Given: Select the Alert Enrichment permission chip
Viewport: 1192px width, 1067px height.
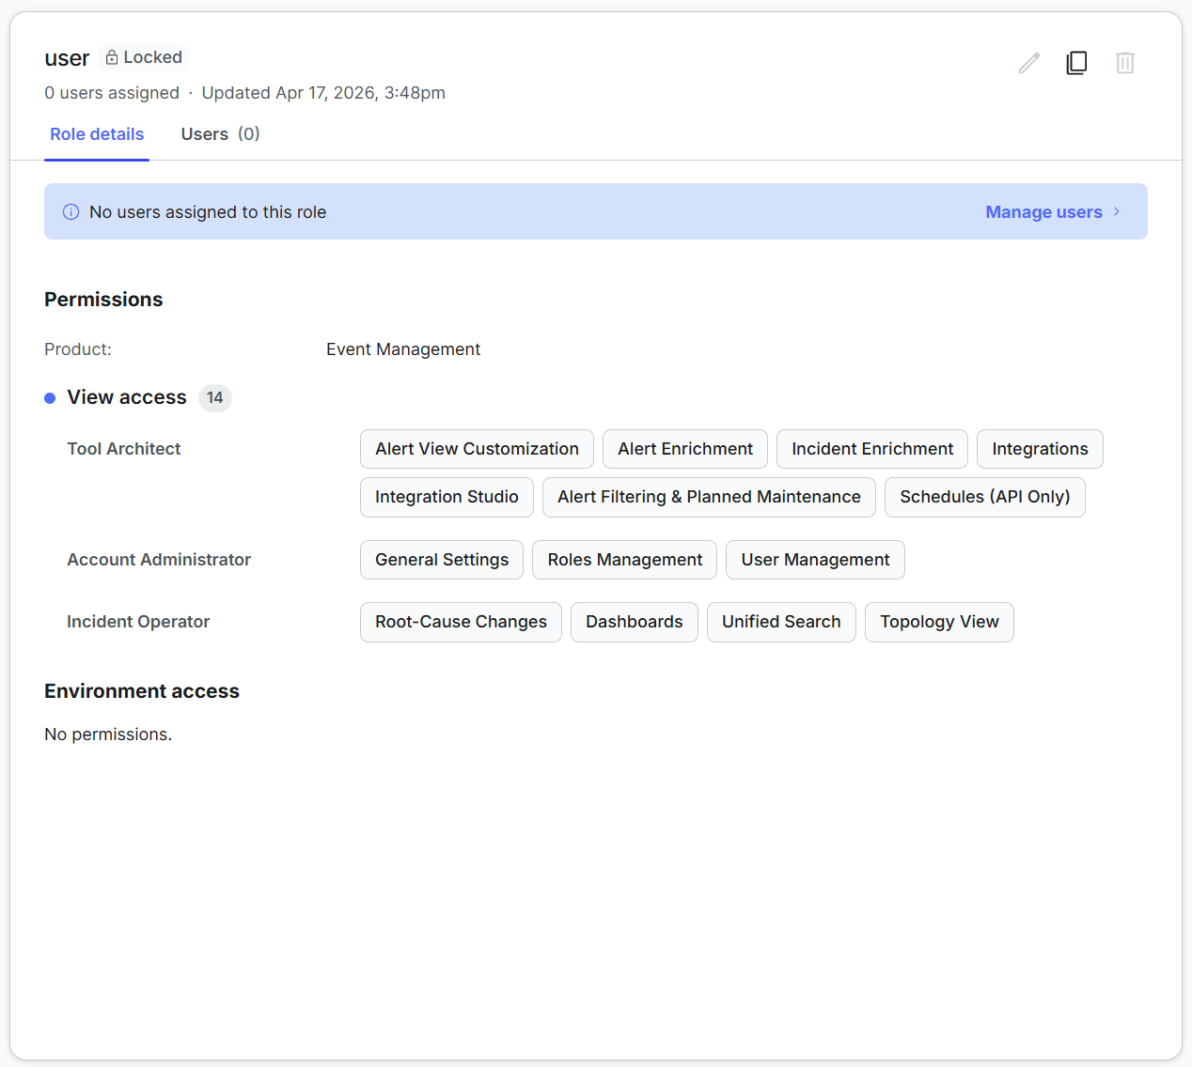Looking at the screenshot, I should [685, 449].
